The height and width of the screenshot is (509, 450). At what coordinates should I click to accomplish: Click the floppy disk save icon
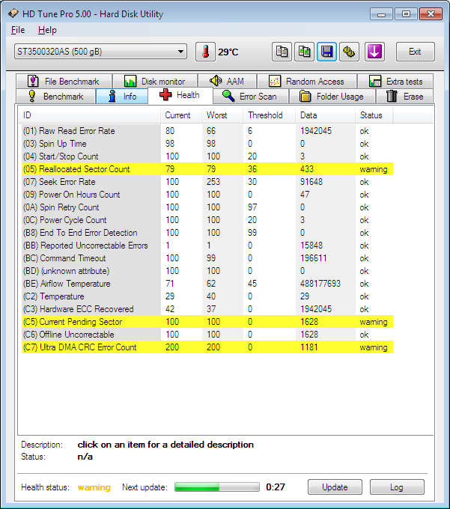(326, 52)
